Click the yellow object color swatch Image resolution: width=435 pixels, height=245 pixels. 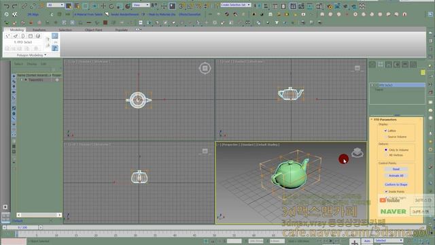tap(423, 72)
